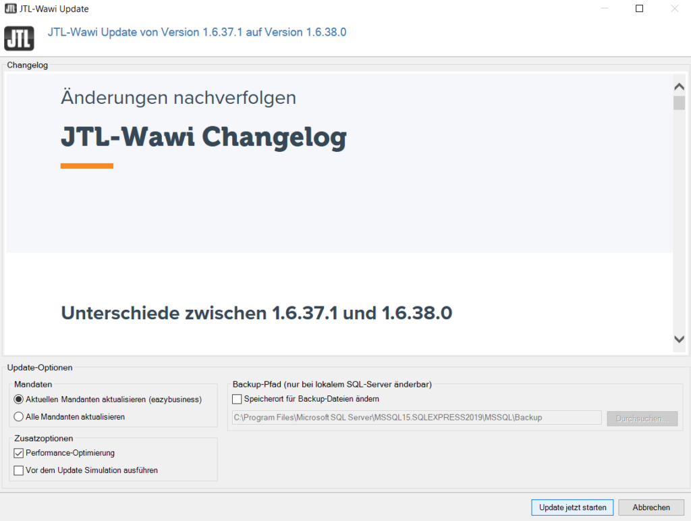Click the 'Durchsuchen...' button
Viewport: 691px width, 521px height.
(642, 418)
